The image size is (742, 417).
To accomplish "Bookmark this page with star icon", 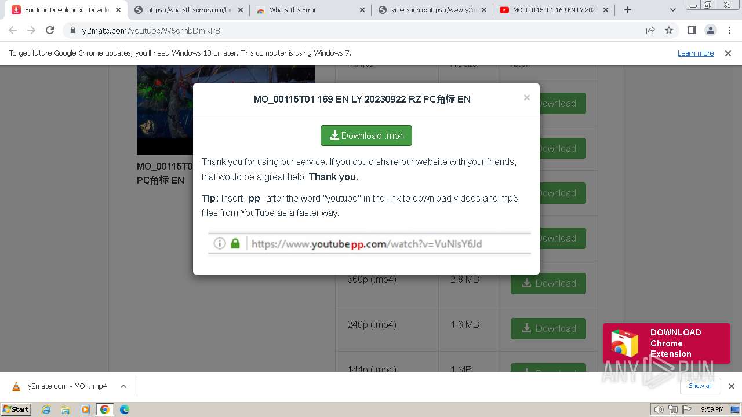I will pyautogui.click(x=669, y=31).
